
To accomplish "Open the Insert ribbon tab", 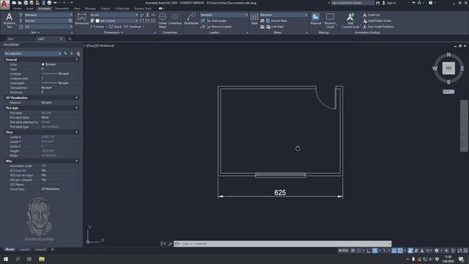I will click(30, 9).
